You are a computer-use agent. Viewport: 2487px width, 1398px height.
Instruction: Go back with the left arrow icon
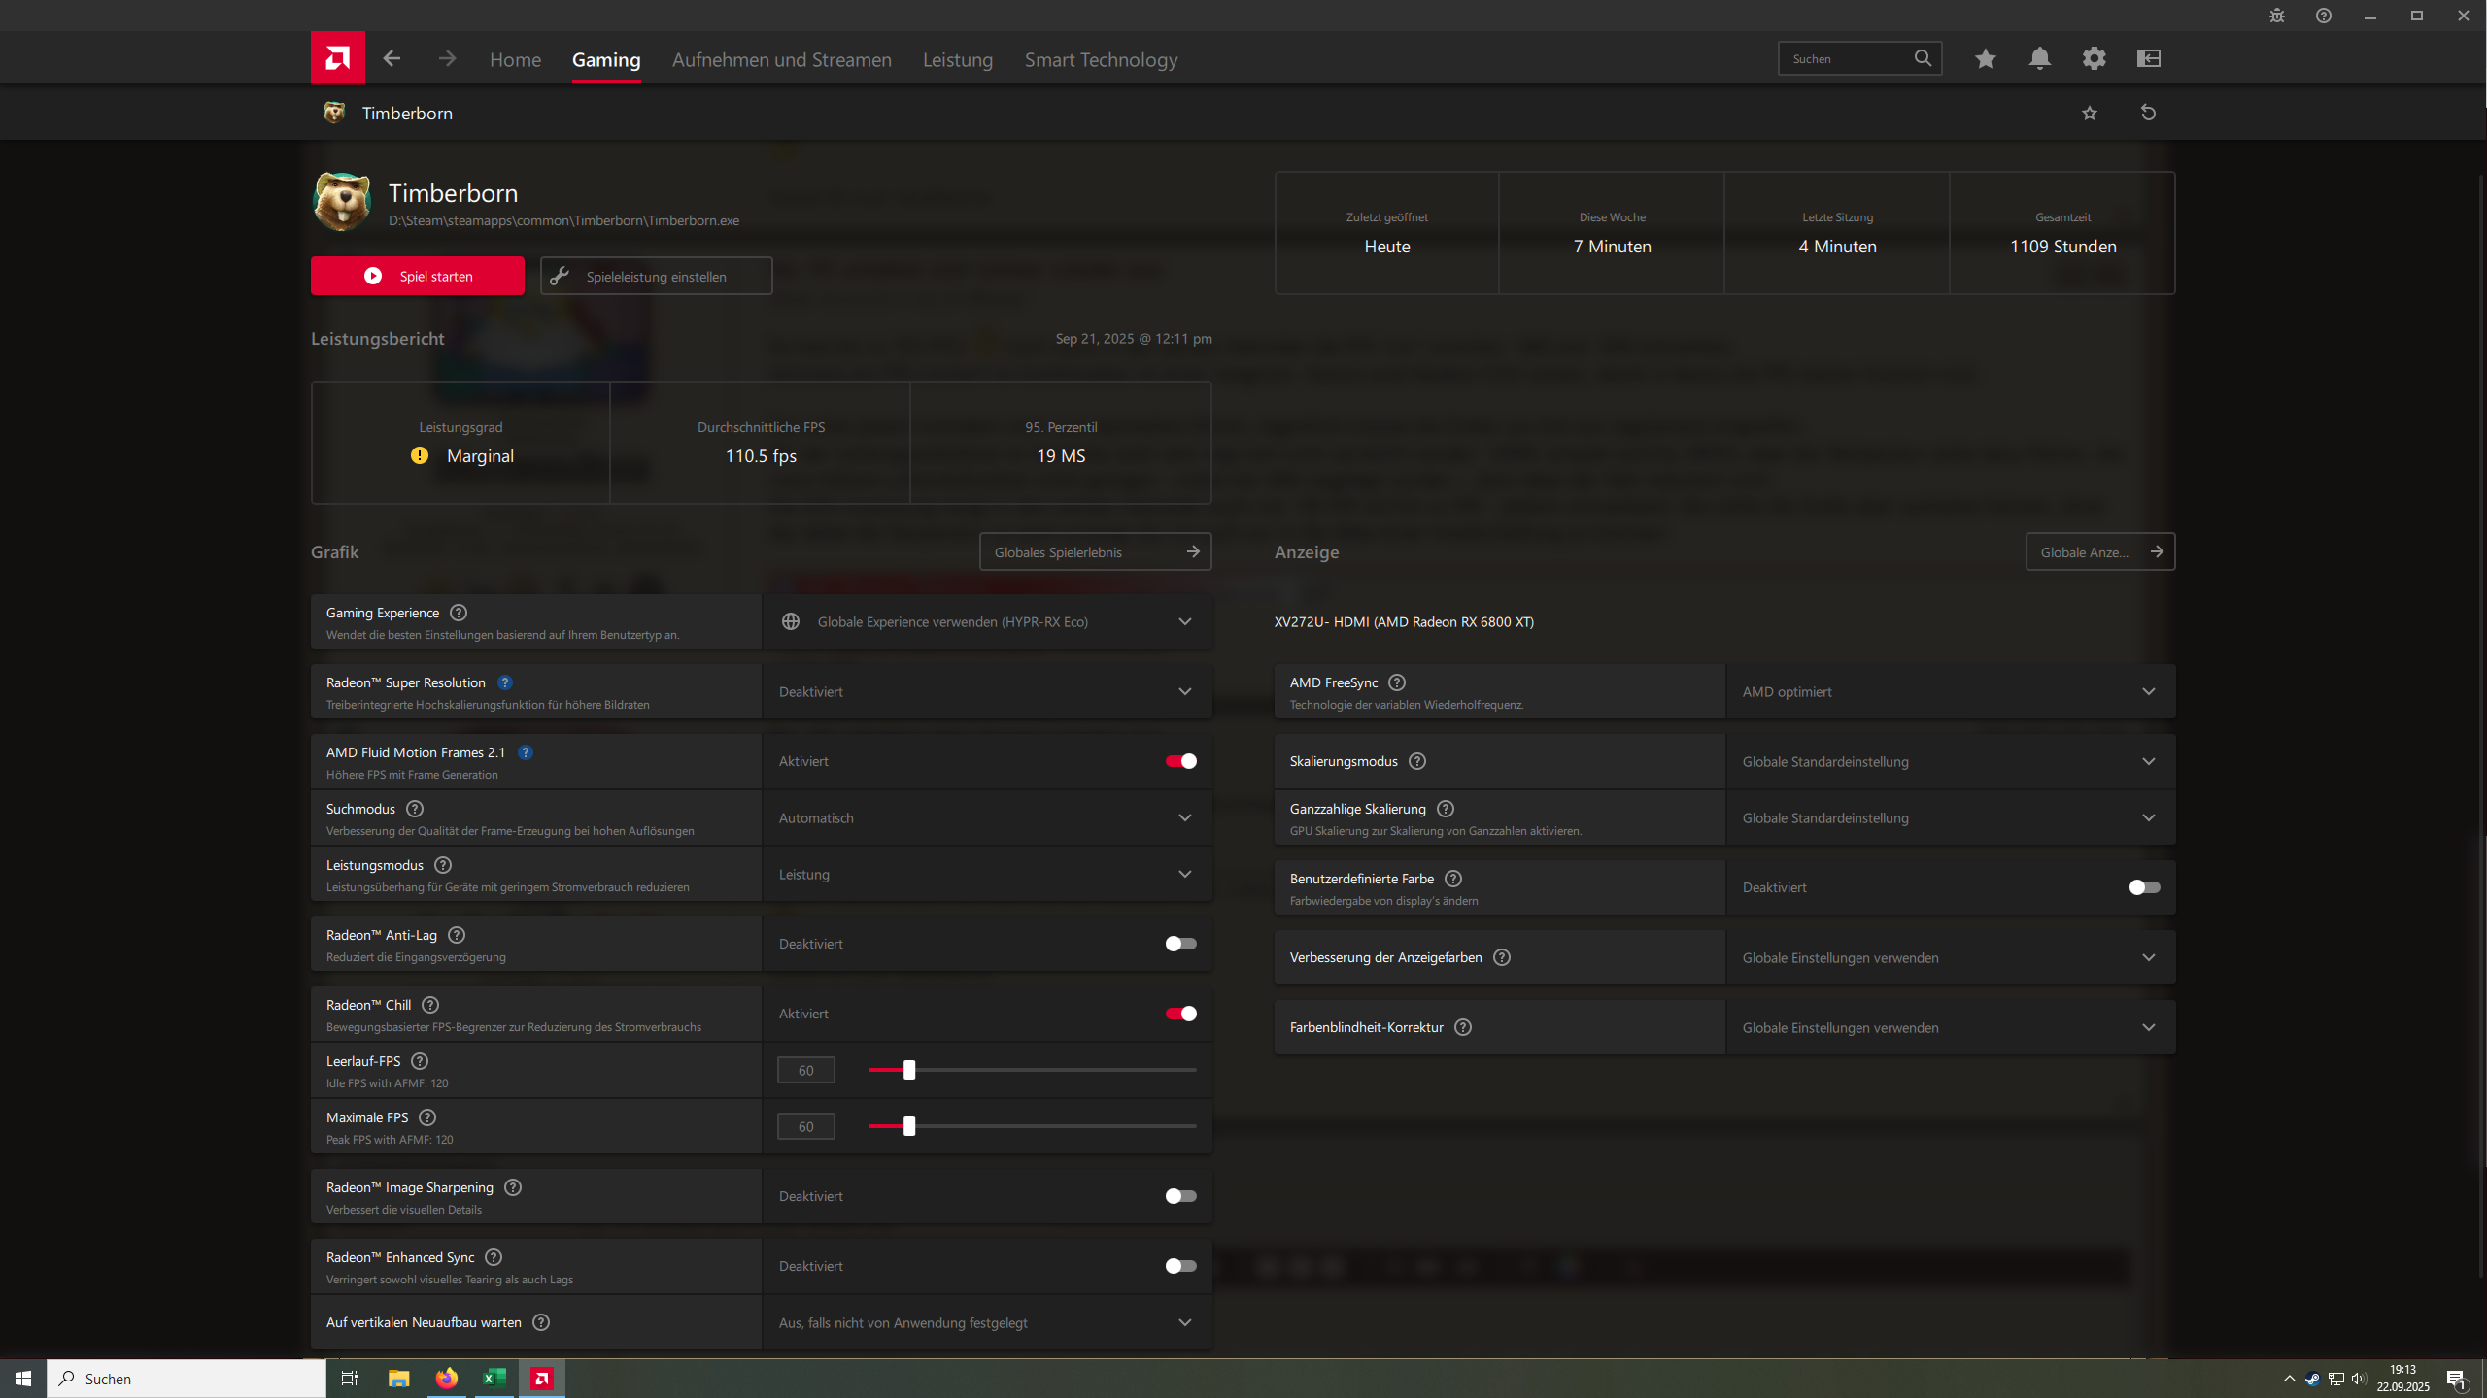[x=392, y=59]
